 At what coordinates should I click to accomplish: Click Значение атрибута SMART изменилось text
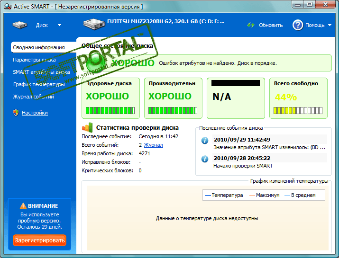(269, 147)
